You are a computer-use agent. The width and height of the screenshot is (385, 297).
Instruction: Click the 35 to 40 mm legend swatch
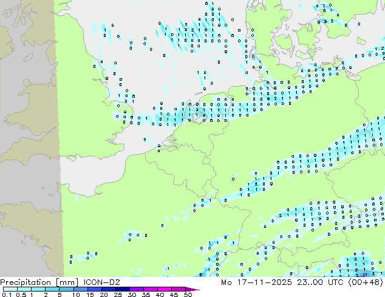point(150,289)
